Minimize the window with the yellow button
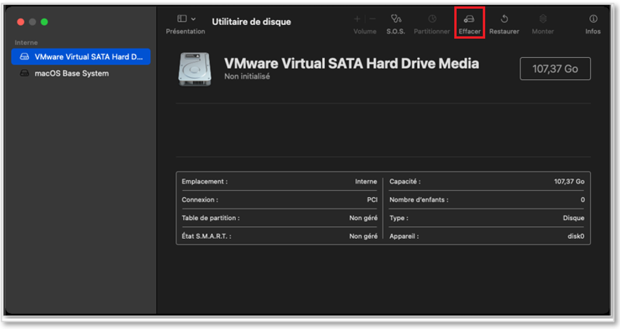Viewport: 620px width, 329px height. point(32,22)
